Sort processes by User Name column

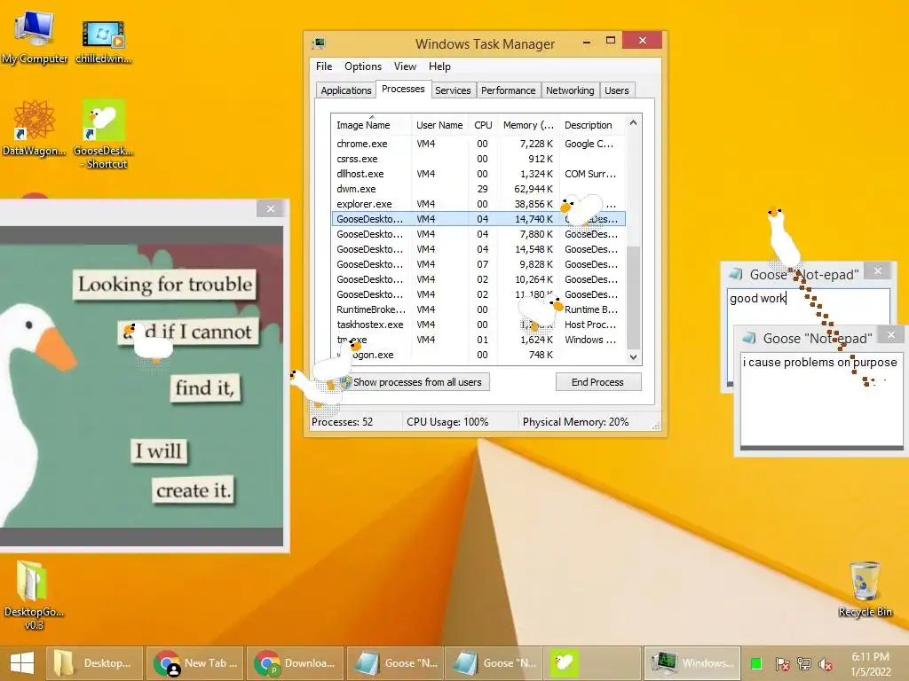pyautogui.click(x=439, y=124)
